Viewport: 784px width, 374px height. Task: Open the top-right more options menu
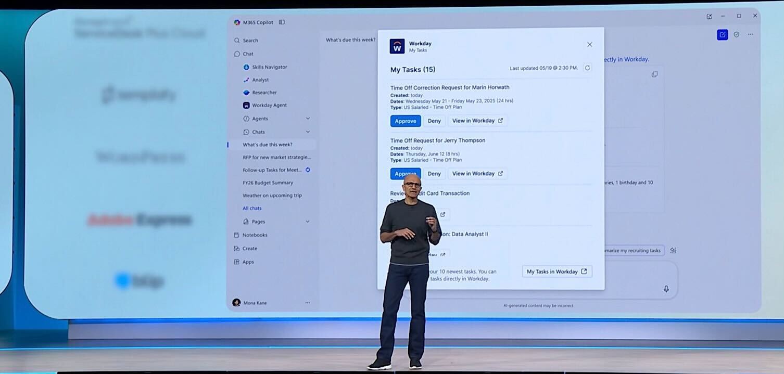(x=750, y=34)
